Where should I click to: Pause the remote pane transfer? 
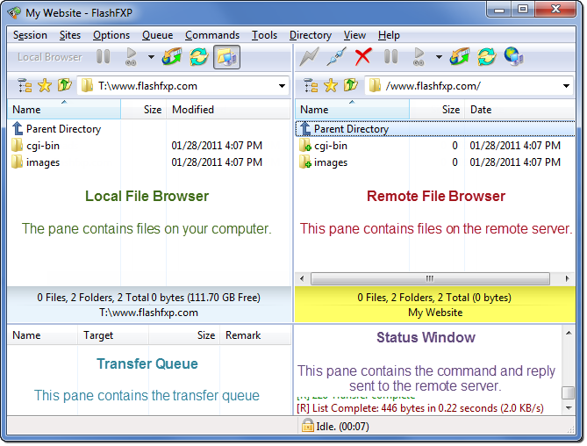[x=390, y=57]
